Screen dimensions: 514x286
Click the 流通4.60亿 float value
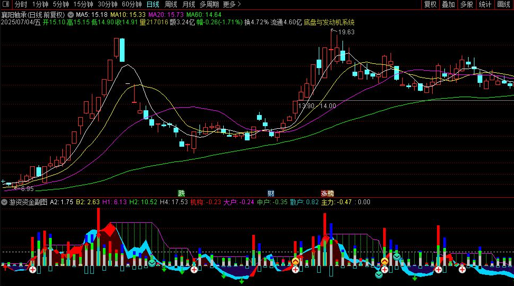pyautogui.click(x=286, y=22)
